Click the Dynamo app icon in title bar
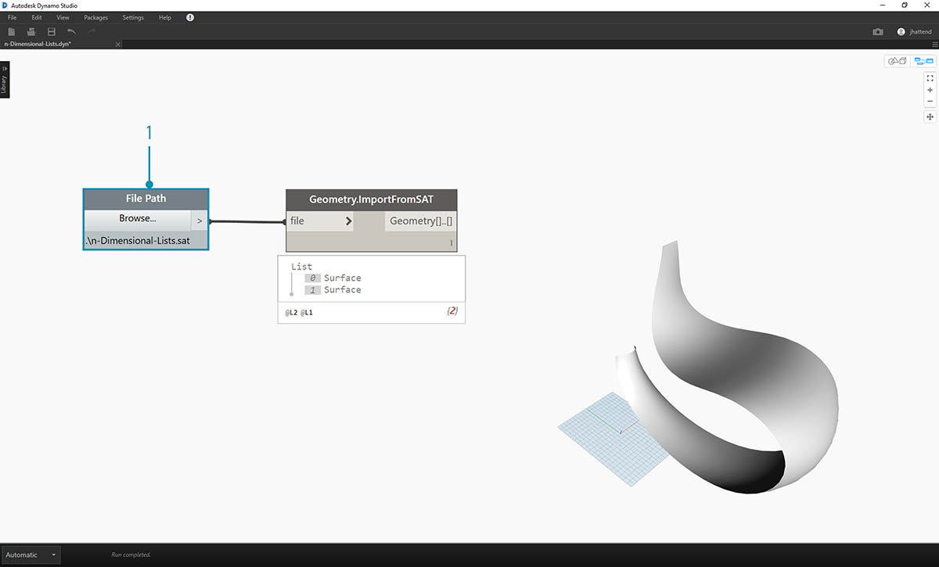Screen dimensions: 939x567 click(x=5, y=5)
